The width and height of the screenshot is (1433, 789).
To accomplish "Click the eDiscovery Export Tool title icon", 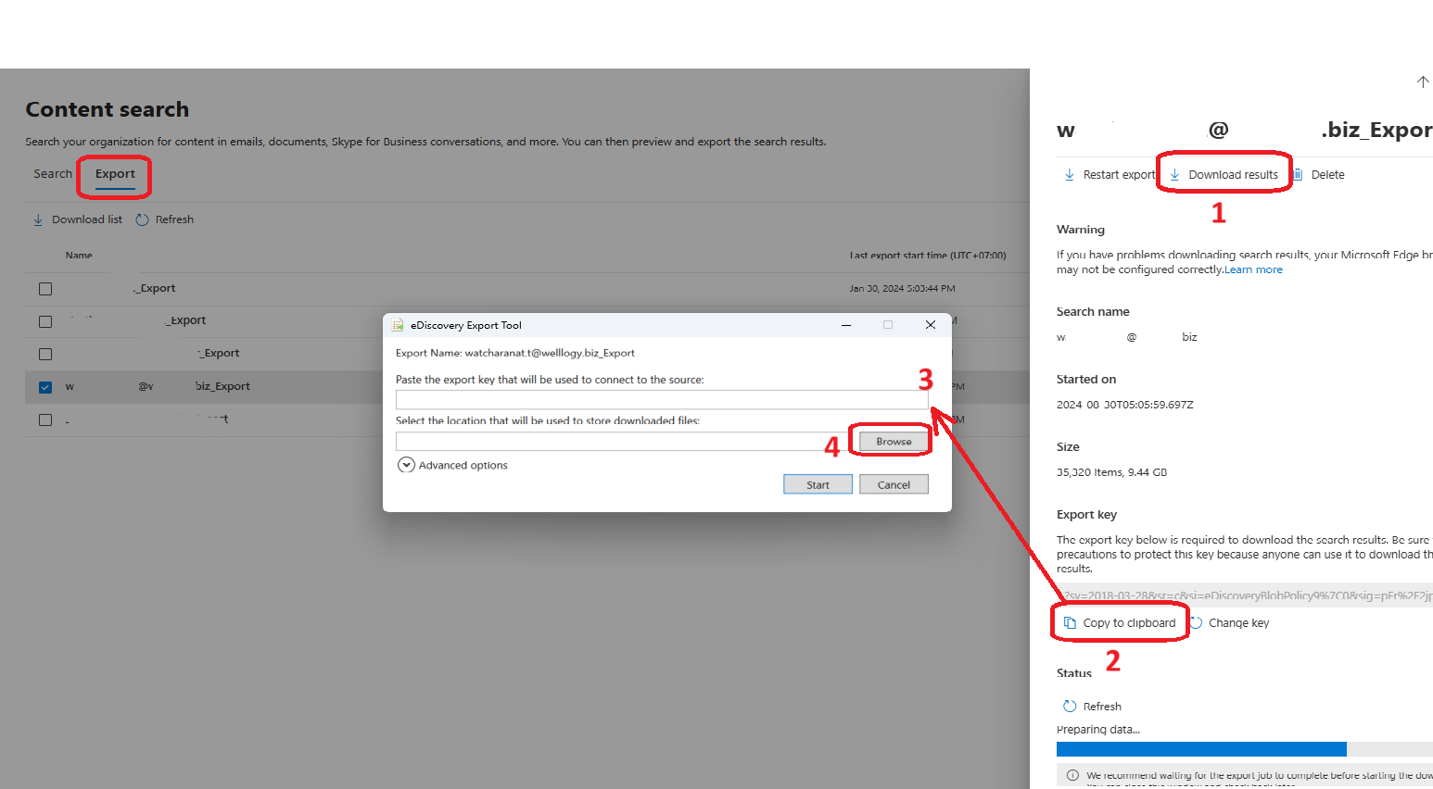I will (398, 325).
